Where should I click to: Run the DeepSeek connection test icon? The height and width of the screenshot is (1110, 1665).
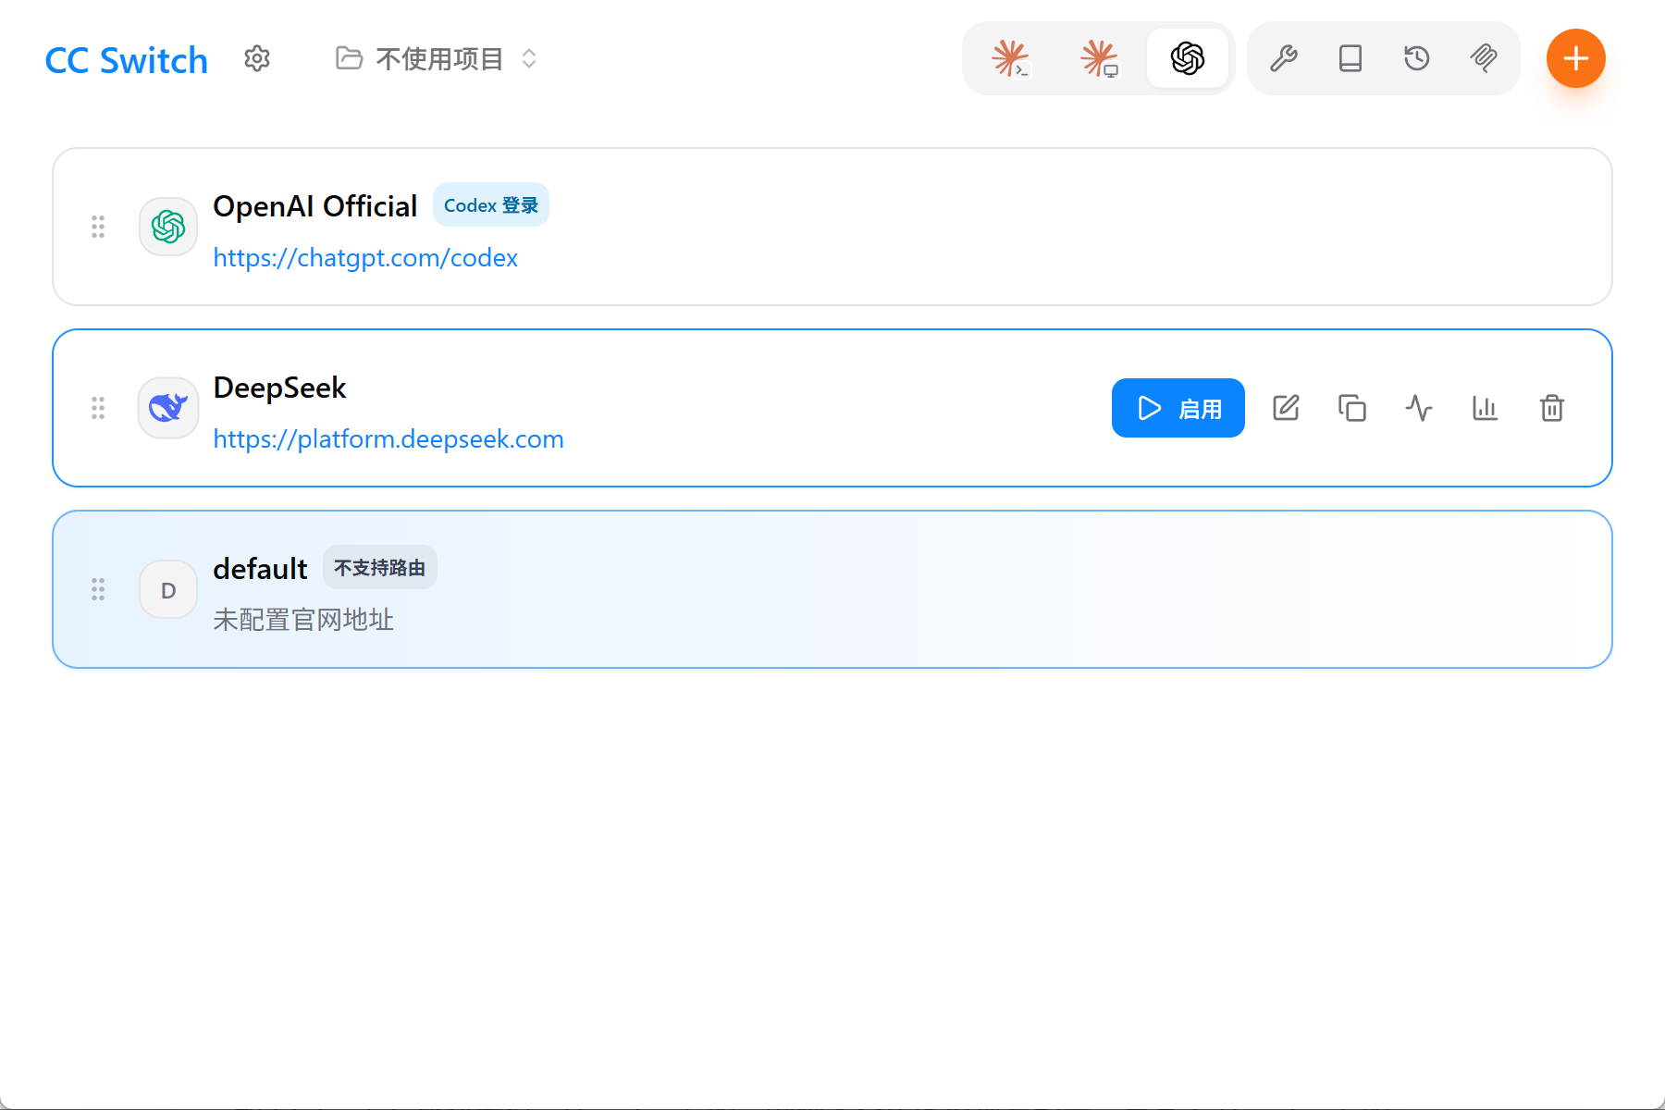[1419, 408]
